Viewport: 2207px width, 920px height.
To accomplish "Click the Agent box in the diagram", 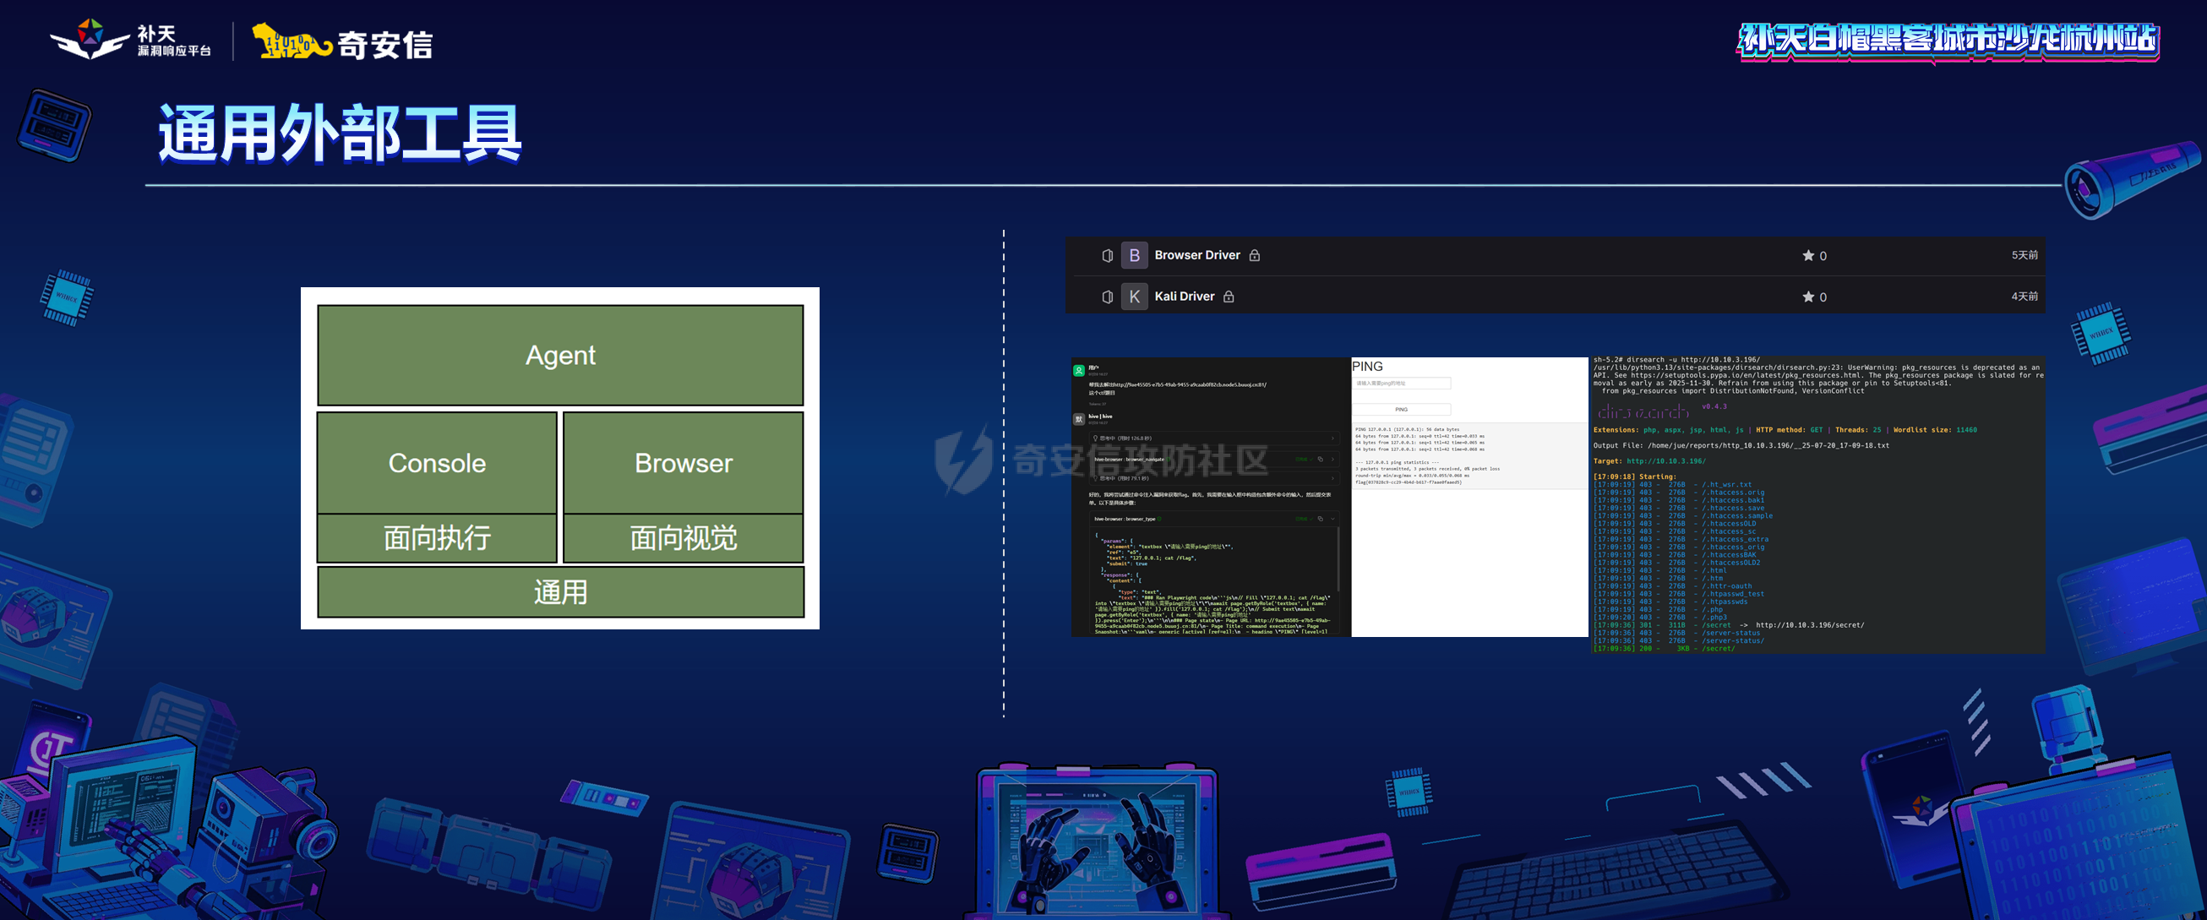I will click(560, 355).
